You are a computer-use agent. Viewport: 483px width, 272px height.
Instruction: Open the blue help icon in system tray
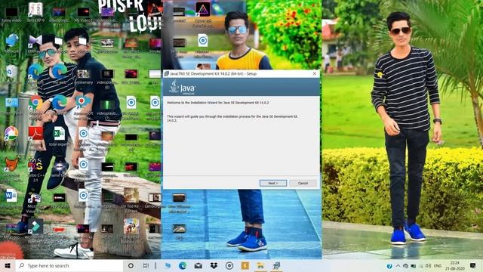[x=389, y=266]
